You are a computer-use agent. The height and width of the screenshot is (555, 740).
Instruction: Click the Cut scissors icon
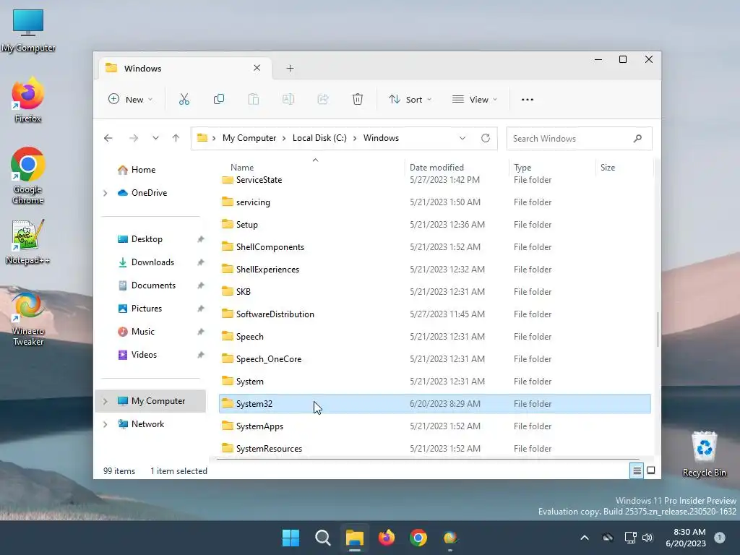(x=184, y=100)
